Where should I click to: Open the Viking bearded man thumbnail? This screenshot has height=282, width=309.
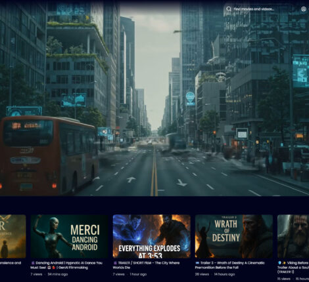coord(293,236)
